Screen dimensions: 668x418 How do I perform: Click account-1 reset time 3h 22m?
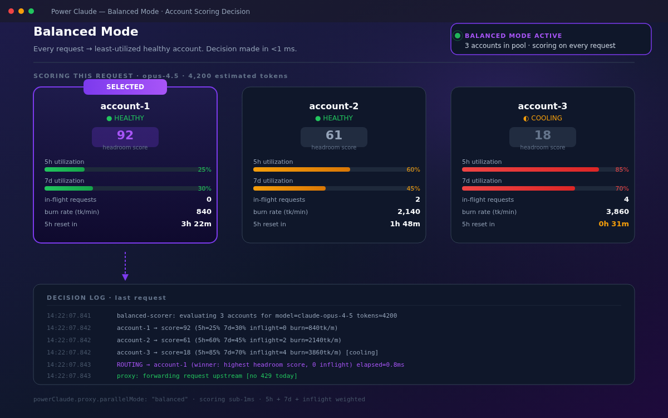196,224
